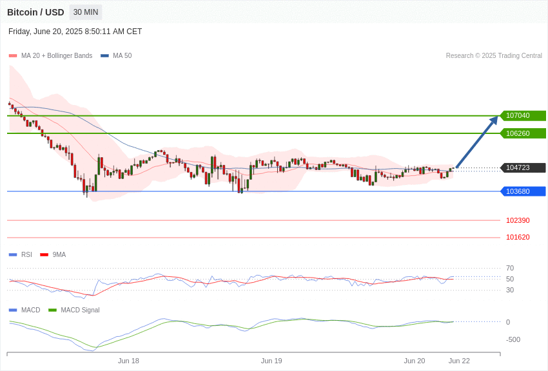The image size is (548, 371).
Task: Click the MACD legend label
Action: 31,310
